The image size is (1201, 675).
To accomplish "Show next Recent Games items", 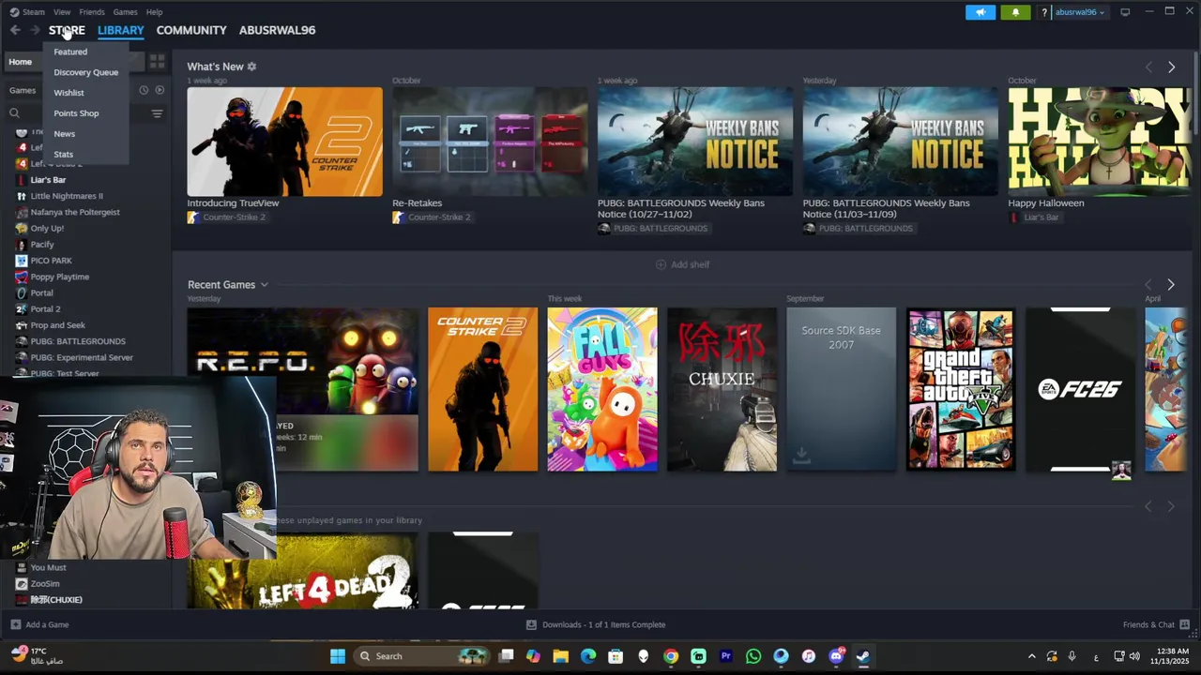I will click(1170, 285).
